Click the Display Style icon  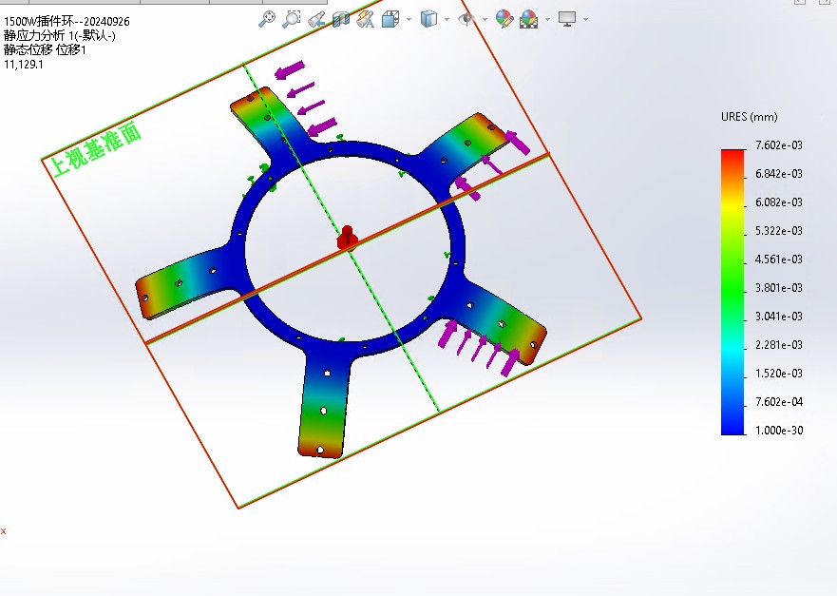pyautogui.click(x=428, y=19)
